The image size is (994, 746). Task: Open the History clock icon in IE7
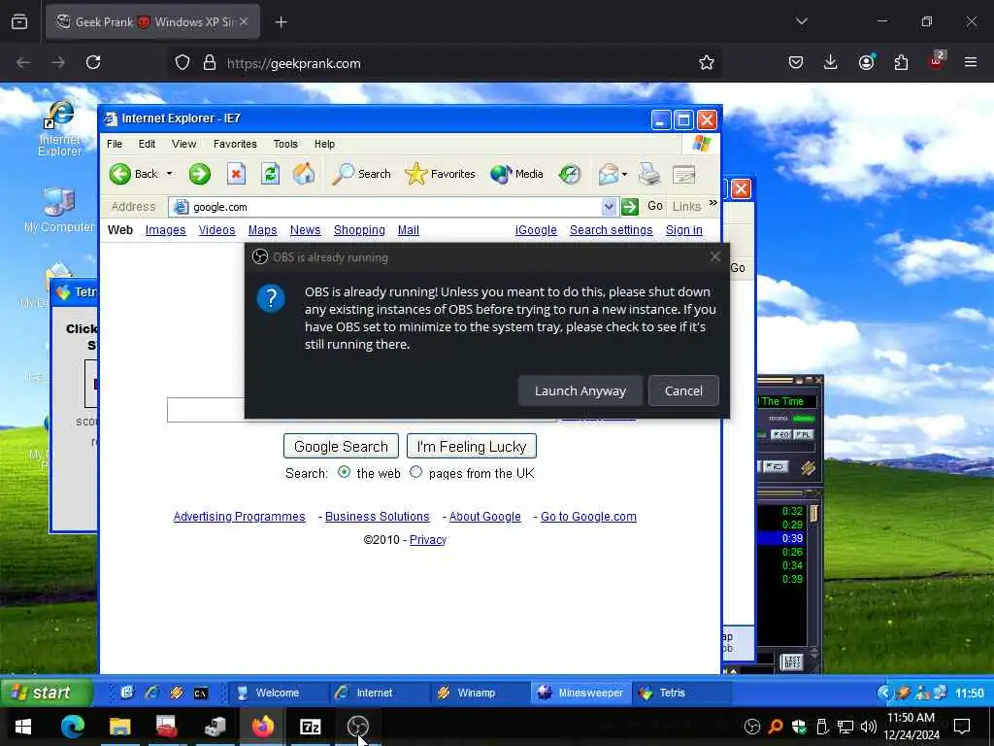pos(569,174)
